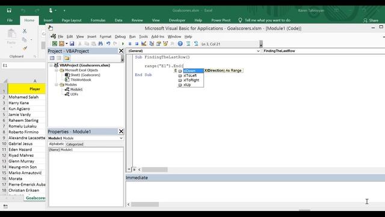Image resolution: width=385 pixels, height=217 pixels.
Task: Toggle Folders icon in Project pane
Action: point(67,58)
